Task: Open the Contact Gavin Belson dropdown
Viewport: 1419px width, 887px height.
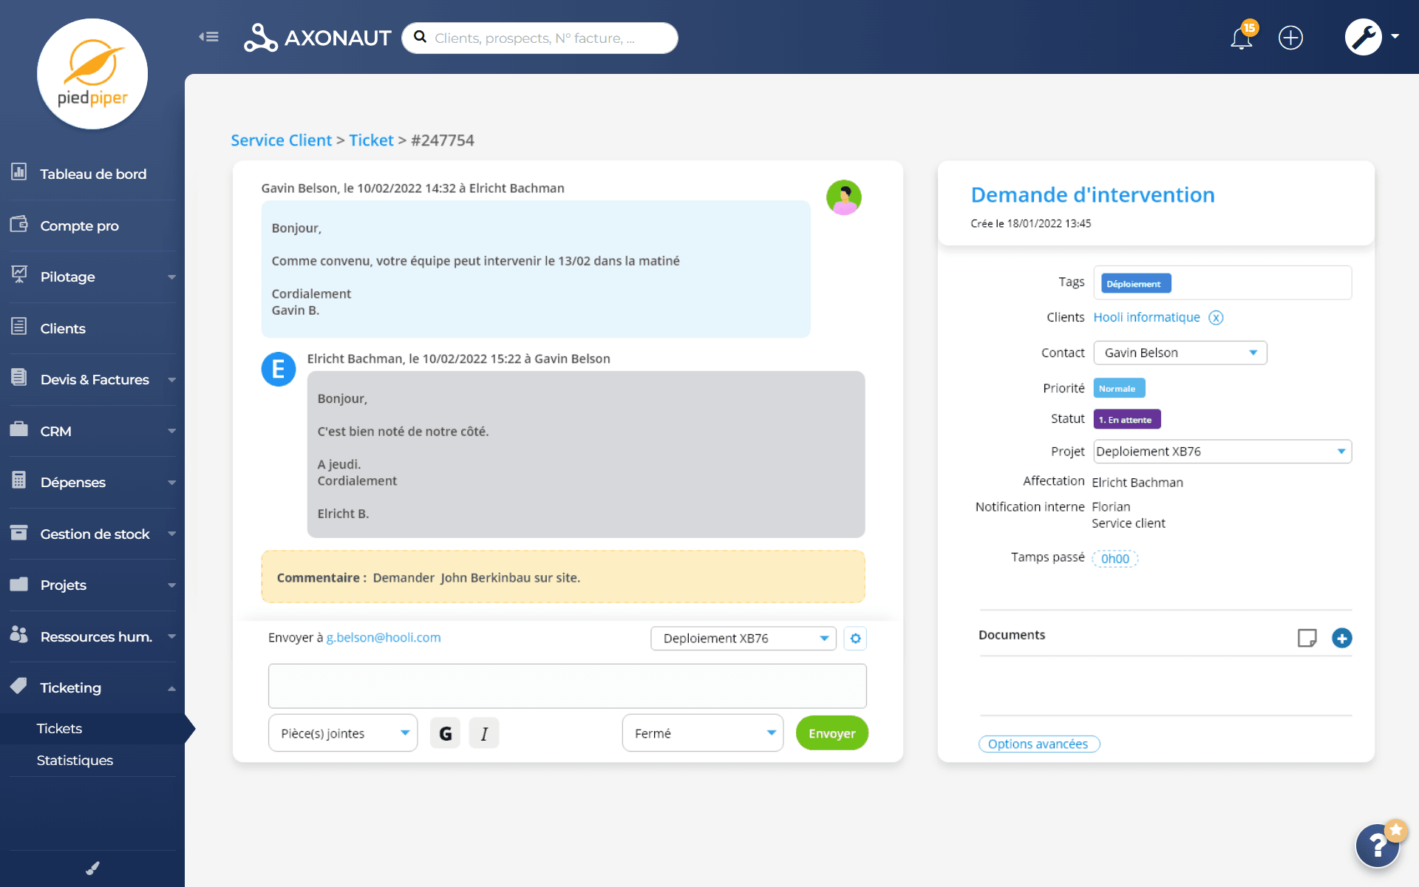Action: (x=1180, y=353)
